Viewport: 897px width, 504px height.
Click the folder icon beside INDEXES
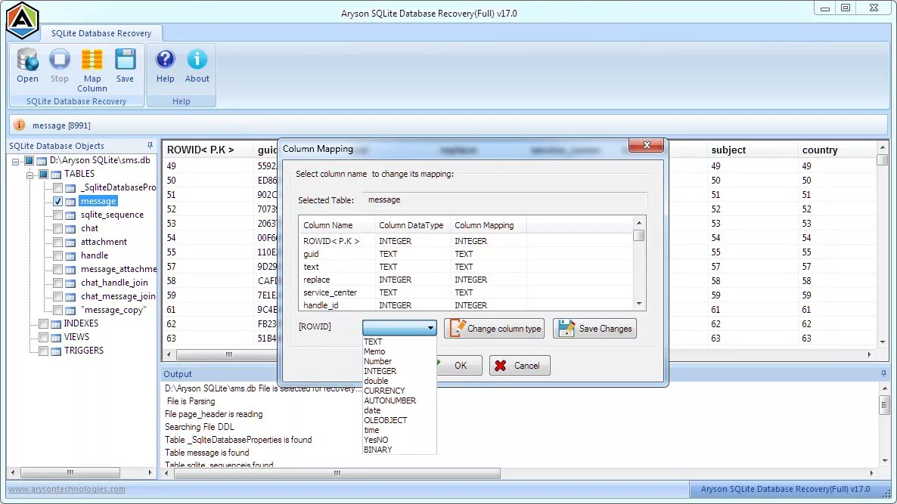56,324
